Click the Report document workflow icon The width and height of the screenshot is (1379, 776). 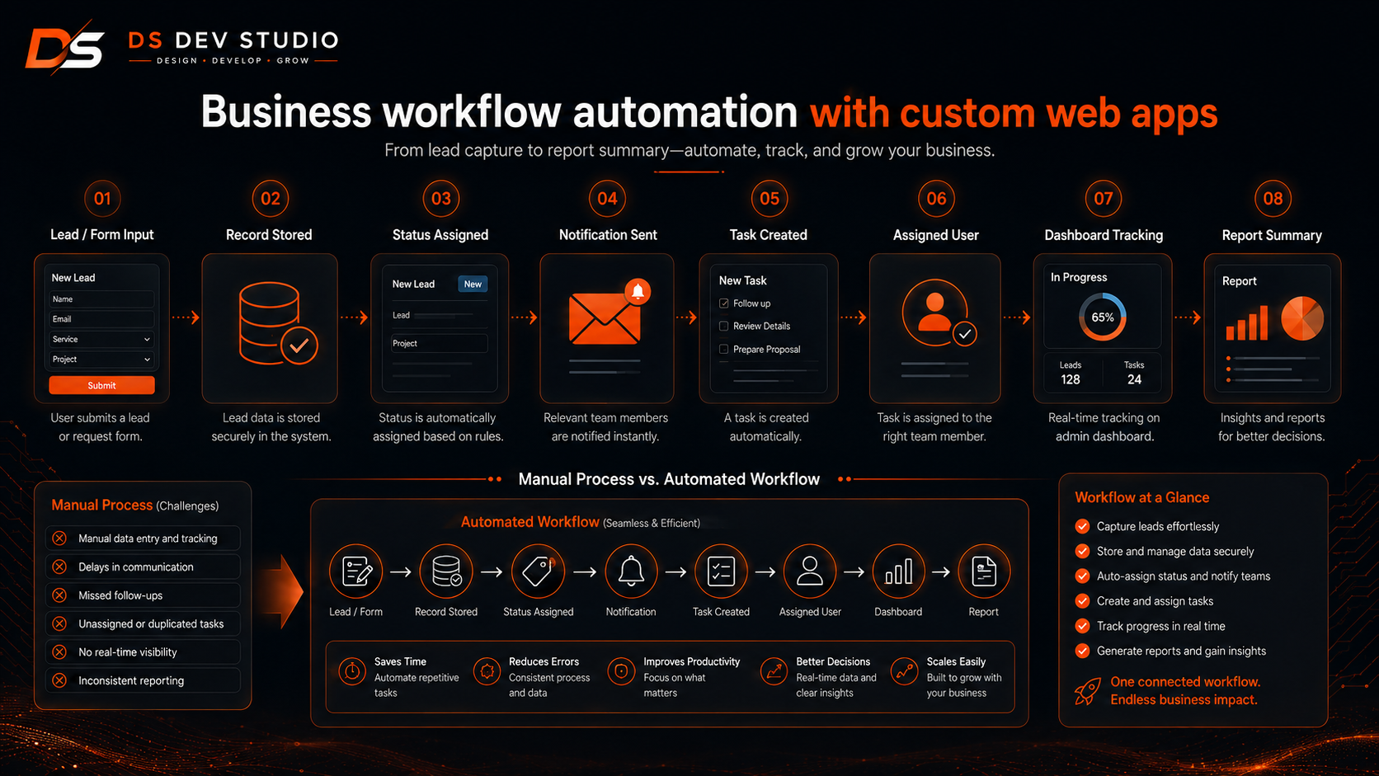(x=984, y=571)
